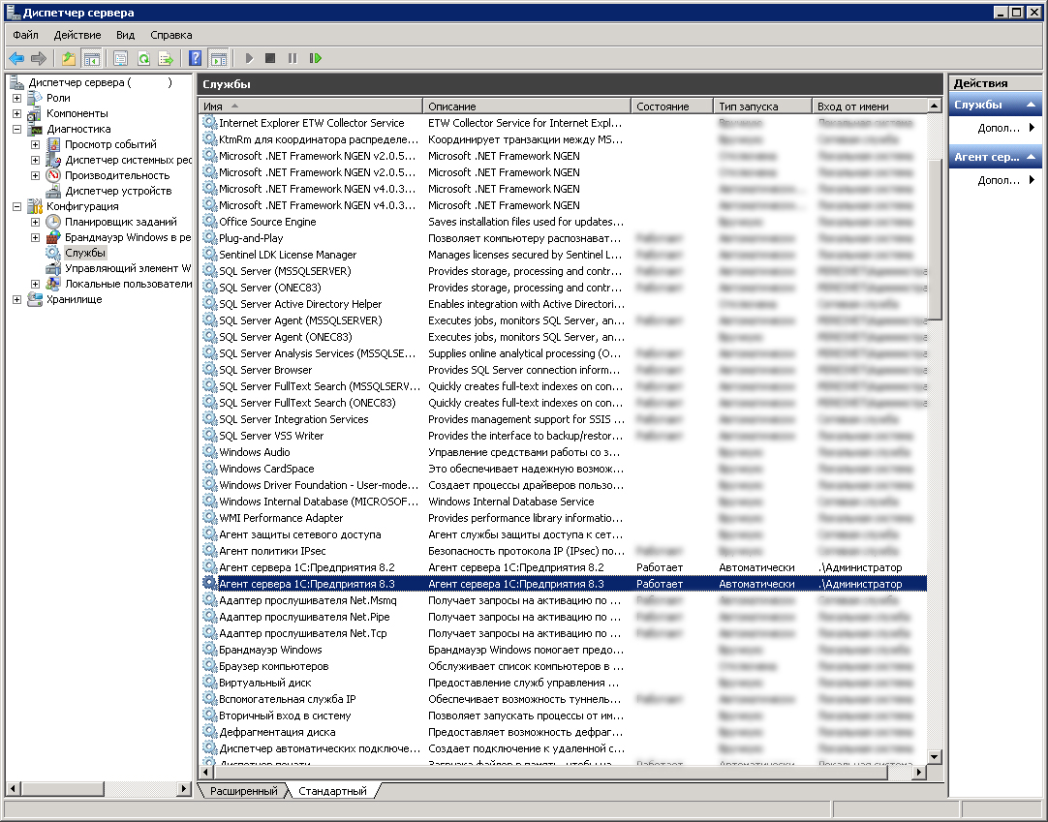Switch to the Расширенный tab
Image resolution: width=1048 pixels, height=822 pixels.
[243, 791]
